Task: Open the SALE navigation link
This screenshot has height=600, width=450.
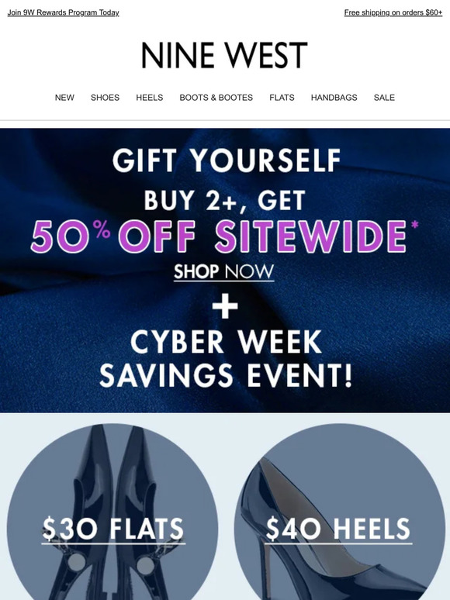Action: [384, 98]
